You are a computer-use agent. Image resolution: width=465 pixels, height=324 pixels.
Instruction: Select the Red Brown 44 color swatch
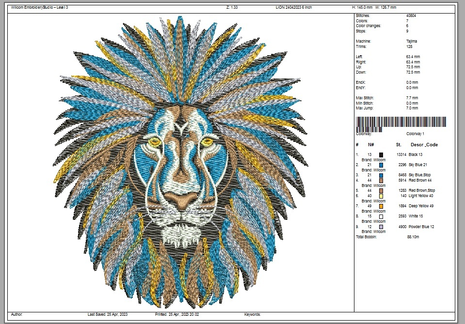coord(381,180)
